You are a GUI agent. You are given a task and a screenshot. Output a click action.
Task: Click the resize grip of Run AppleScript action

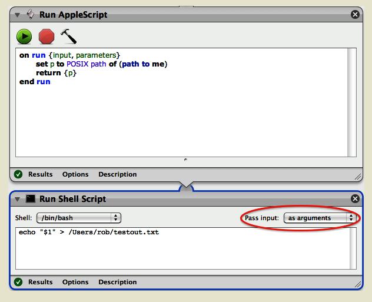358,177
